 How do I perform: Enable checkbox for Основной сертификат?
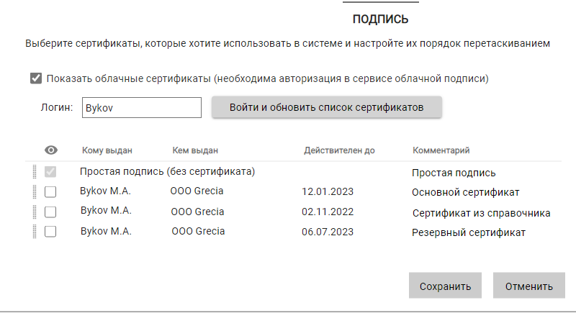50,192
